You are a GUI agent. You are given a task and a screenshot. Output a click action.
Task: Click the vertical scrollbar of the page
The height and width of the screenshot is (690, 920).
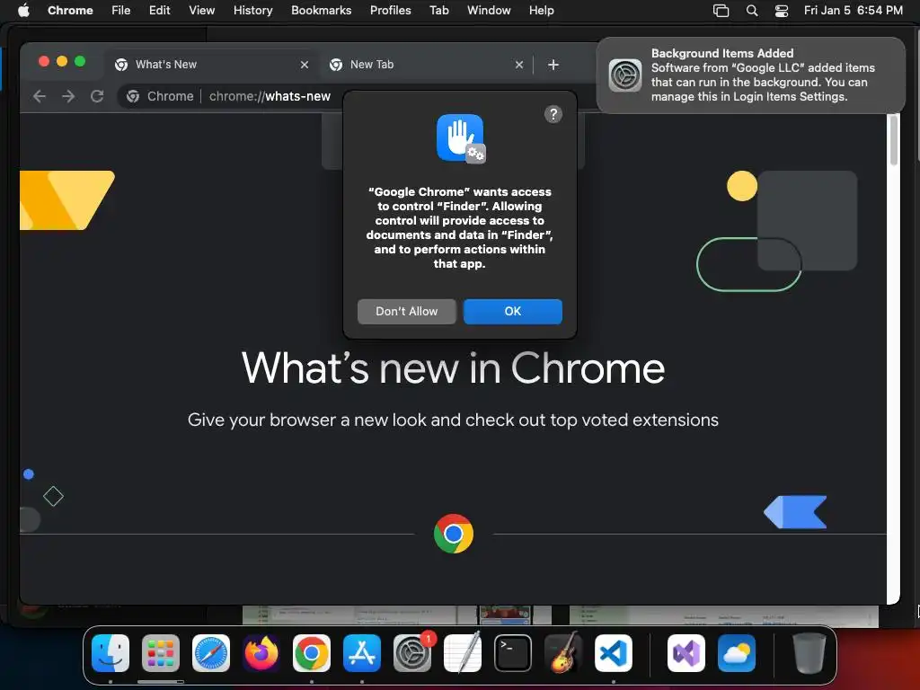(x=893, y=141)
